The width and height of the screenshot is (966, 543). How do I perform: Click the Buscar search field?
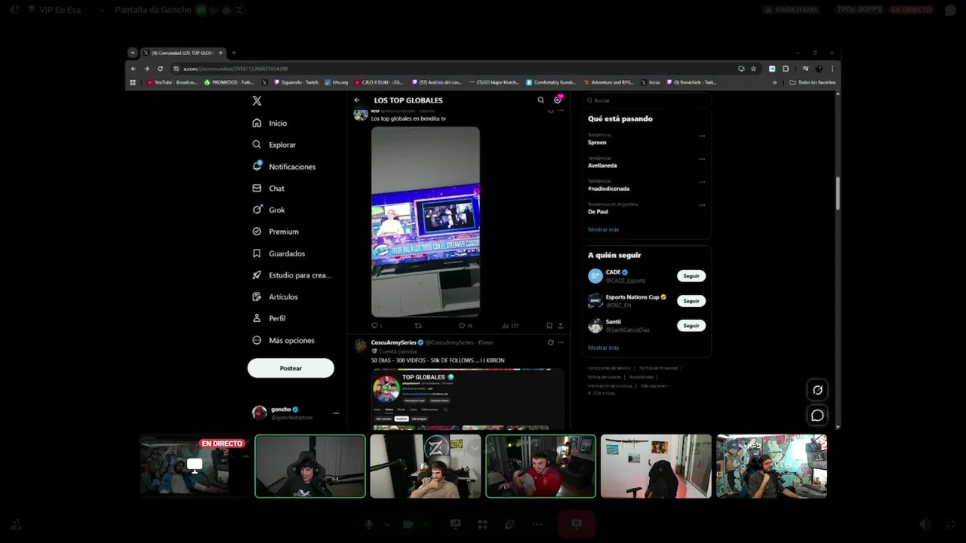point(646,100)
